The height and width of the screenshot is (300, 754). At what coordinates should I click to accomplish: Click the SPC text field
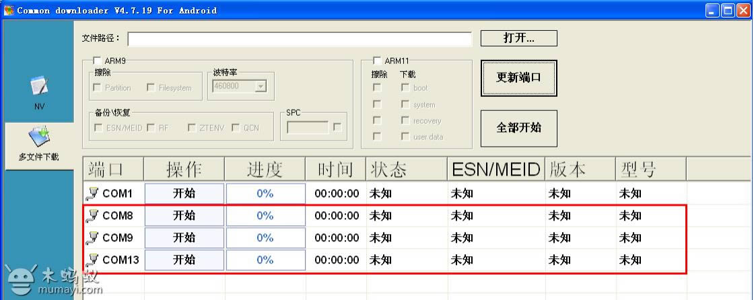308,127
